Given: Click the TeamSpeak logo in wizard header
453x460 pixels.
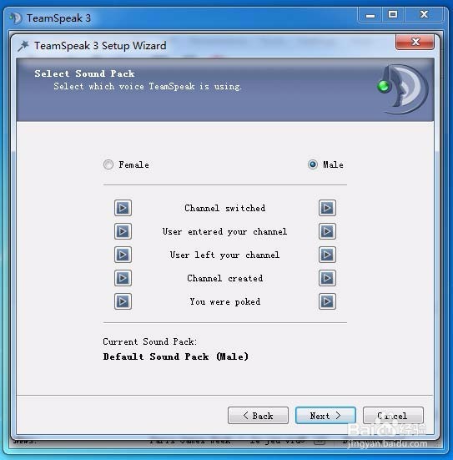Looking at the screenshot, I should point(403,89).
